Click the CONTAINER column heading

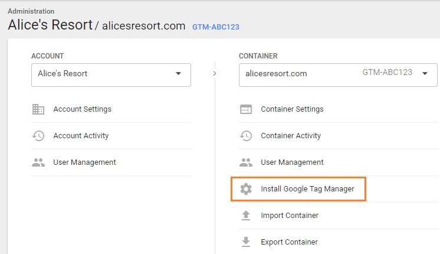(x=258, y=56)
